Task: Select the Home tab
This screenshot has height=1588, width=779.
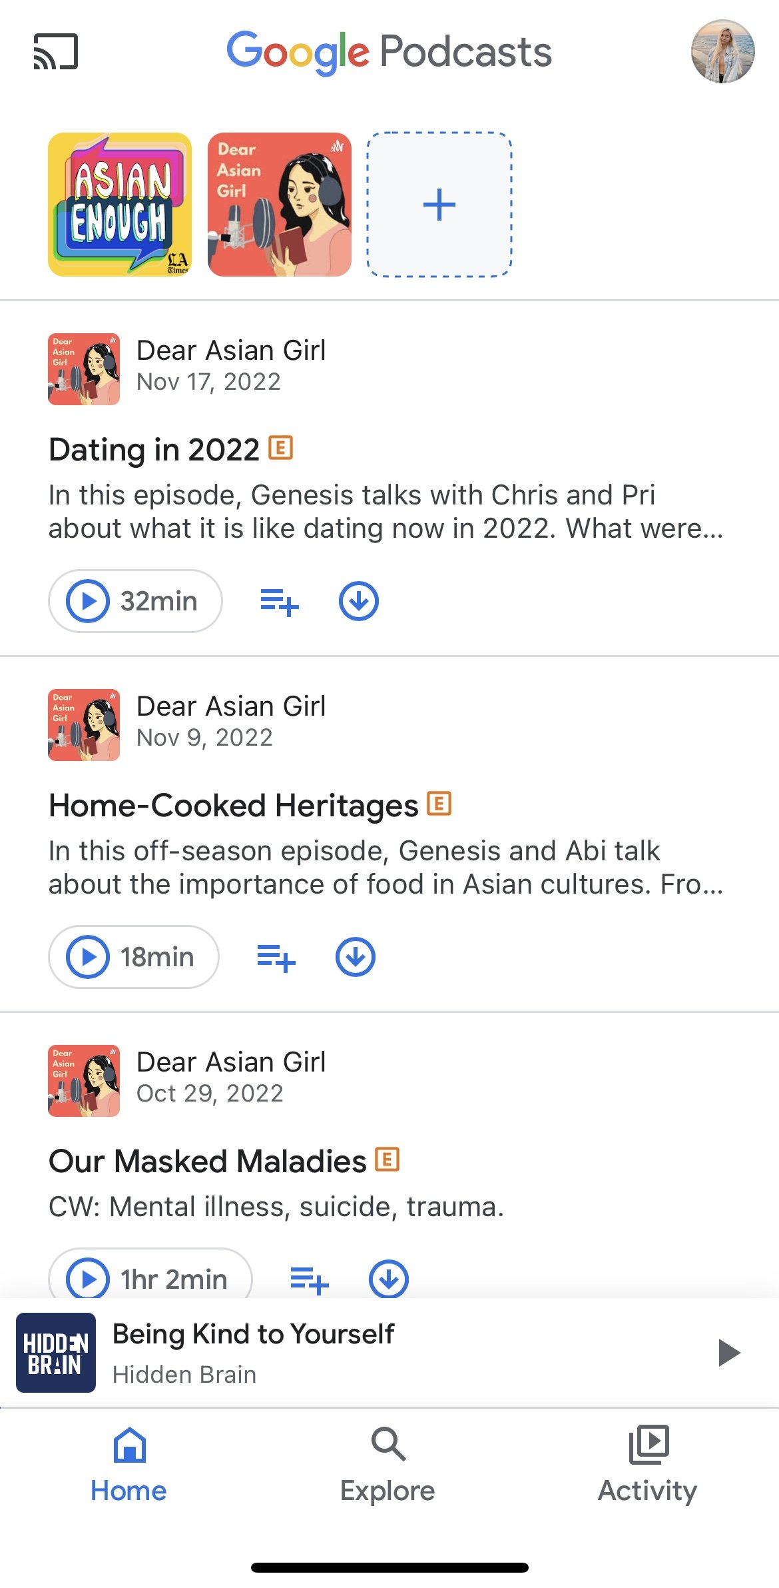Action: [129, 1465]
